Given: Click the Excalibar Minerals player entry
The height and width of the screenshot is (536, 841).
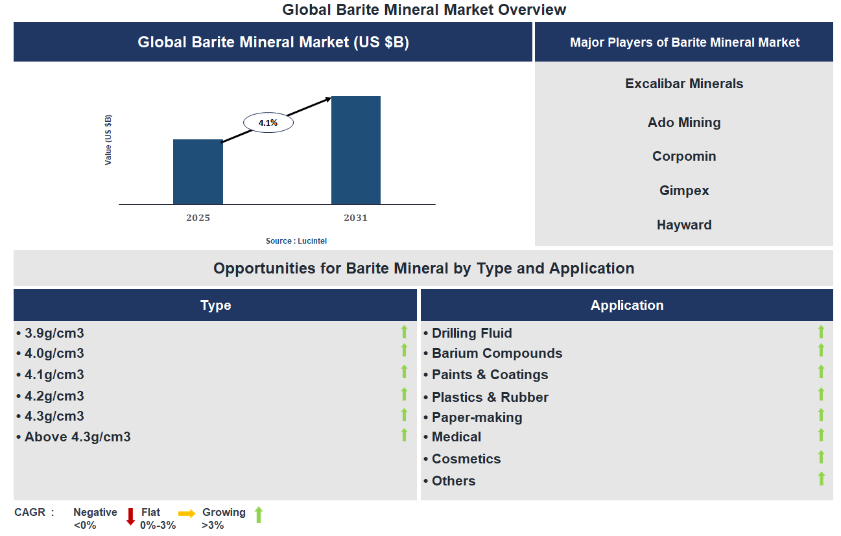Looking at the screenshot, I should (684, 83).
